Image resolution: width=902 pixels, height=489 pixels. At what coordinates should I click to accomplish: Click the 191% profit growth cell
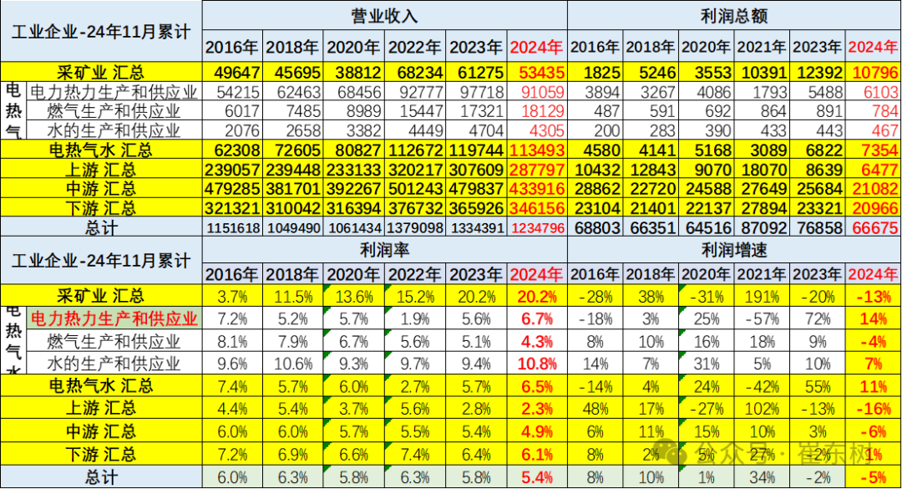pos(761,296)
